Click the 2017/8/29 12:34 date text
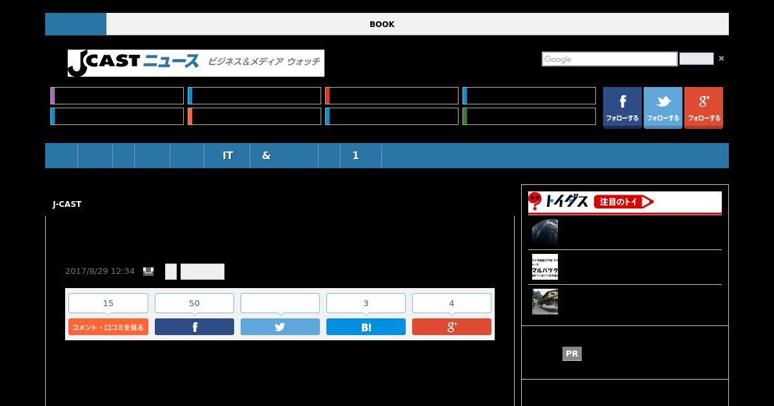774x406 pixels. tap(100, 271)
